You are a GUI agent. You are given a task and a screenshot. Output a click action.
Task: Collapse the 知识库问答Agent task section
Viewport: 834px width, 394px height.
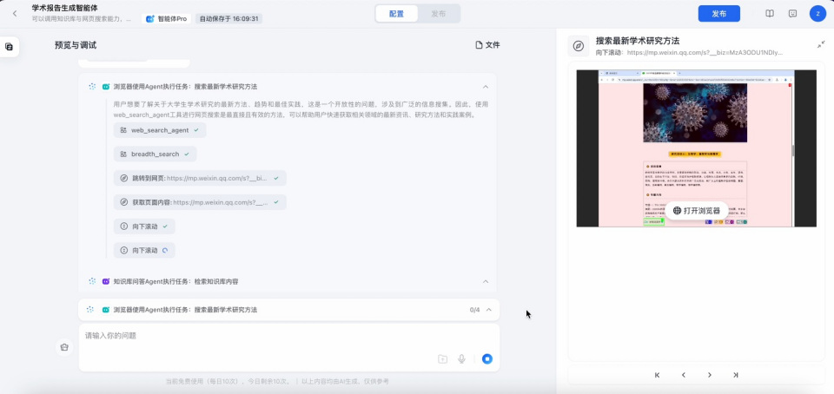(x=485, y=281)
